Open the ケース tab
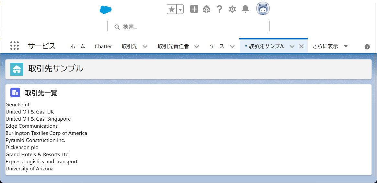This screenshot has width=377, height=183. coord(217,46)
